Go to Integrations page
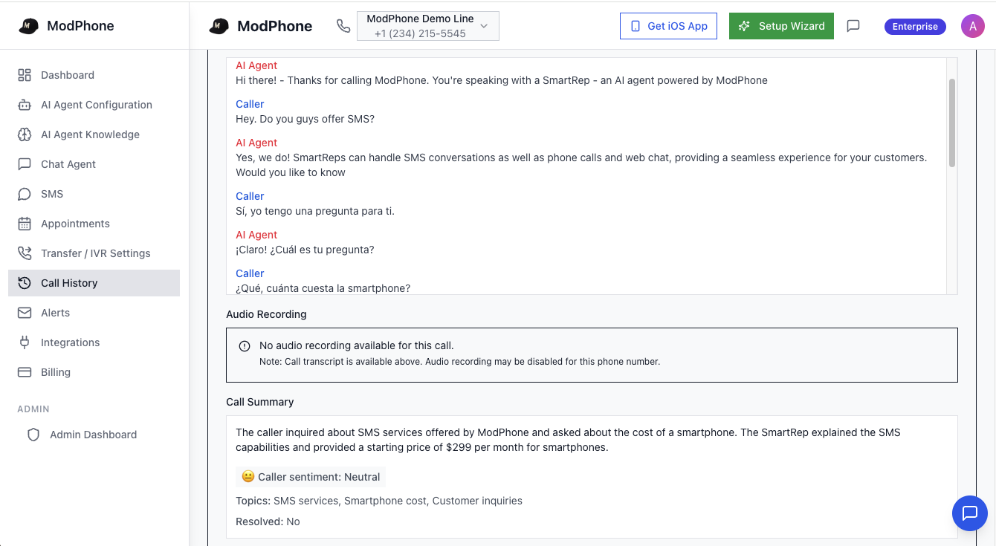This screenshot has width=996, height=546. point(94,342)
